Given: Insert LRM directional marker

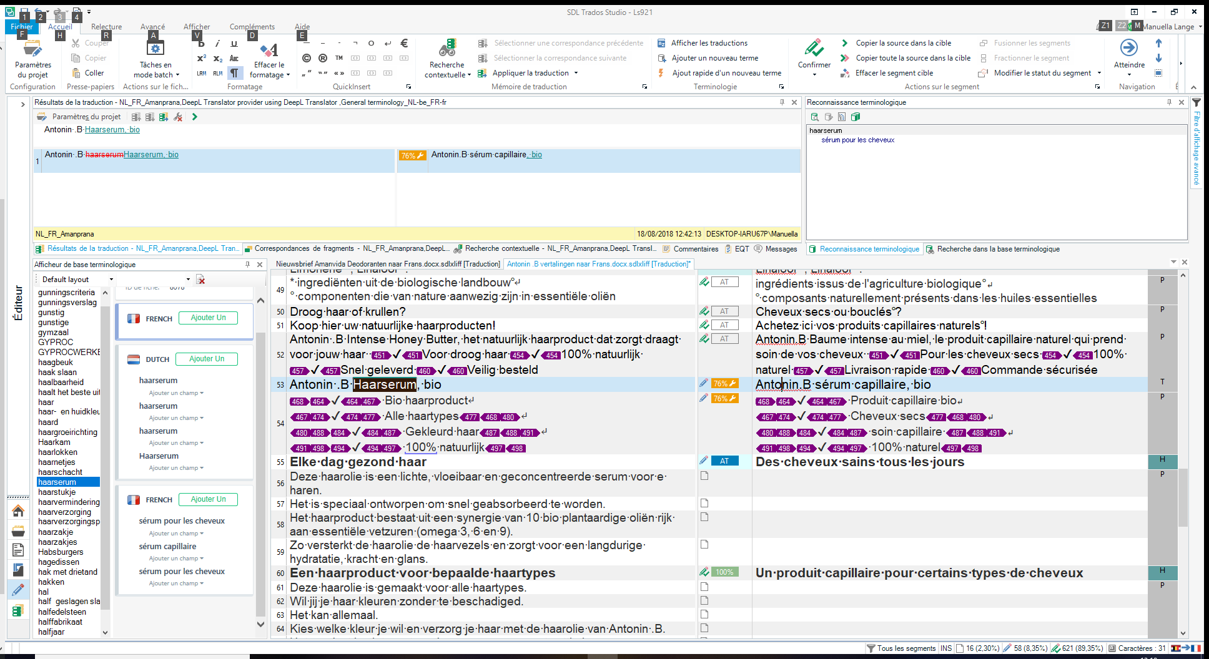Looking at the screenshot, I should tap(201, 73).
